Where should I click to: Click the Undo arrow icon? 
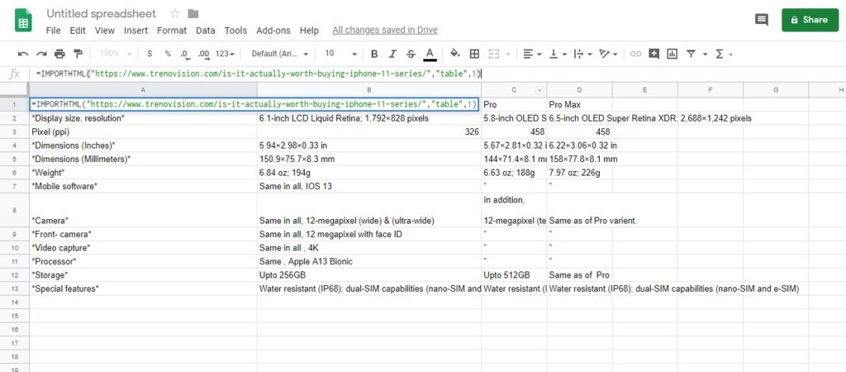click(23, 54)
